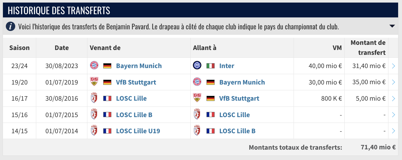Click the Inter club crest icon
The image size is (402, 160).
[x=197, y=66]
